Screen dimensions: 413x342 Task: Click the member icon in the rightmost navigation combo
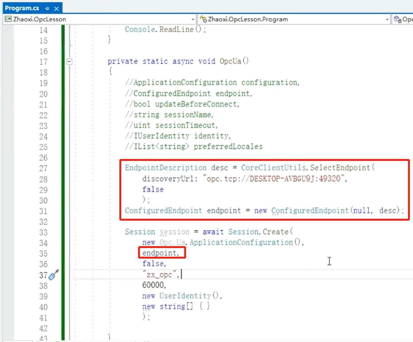pyautogui.click(x=397, y=19)
